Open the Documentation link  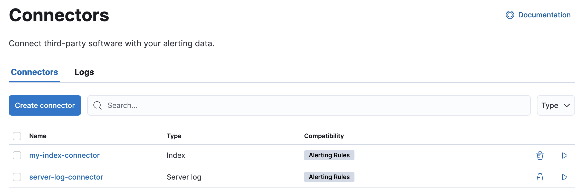[x=544, y=15]
